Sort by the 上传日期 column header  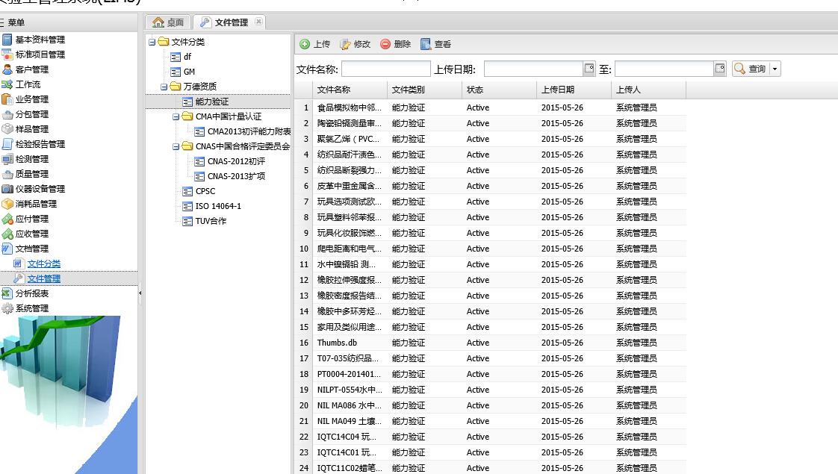pos(573,90)
